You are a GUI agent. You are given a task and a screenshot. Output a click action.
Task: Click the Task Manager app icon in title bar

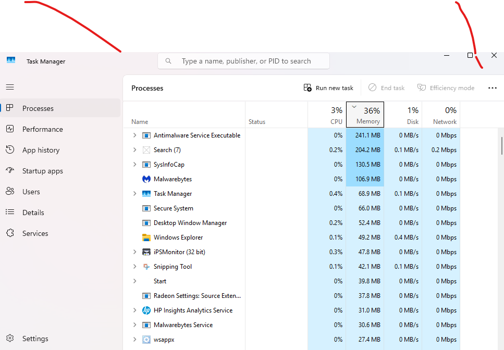11,60
